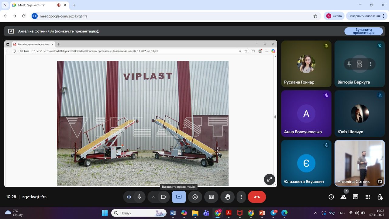Pin Вікторія Беркута's tile
The image size is (389, 219).
[349, 64]
